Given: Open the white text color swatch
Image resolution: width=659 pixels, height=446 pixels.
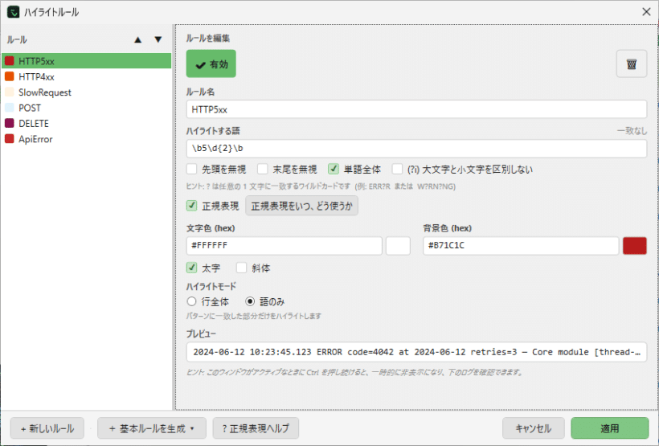Looking at the screenshot, I should pos(398,245).
